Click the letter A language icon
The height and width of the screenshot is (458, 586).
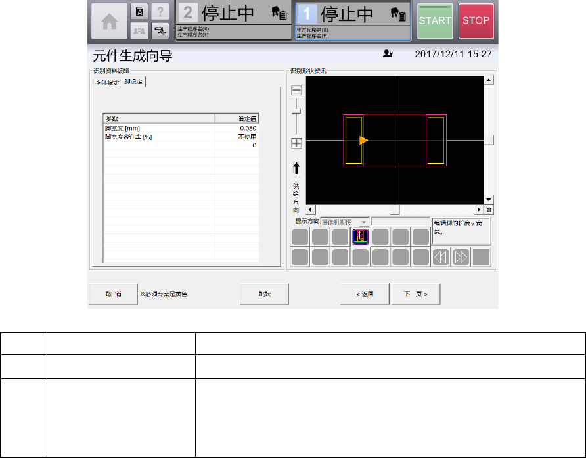(x=139, y=12)
